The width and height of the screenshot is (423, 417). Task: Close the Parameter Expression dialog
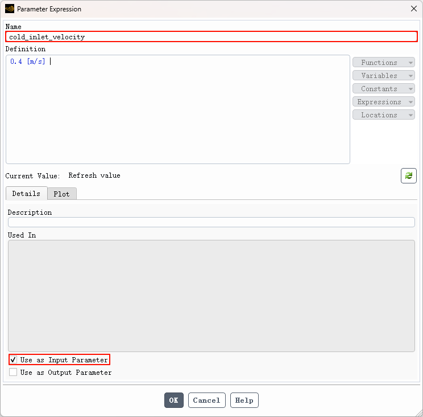[x=413, y=9]
